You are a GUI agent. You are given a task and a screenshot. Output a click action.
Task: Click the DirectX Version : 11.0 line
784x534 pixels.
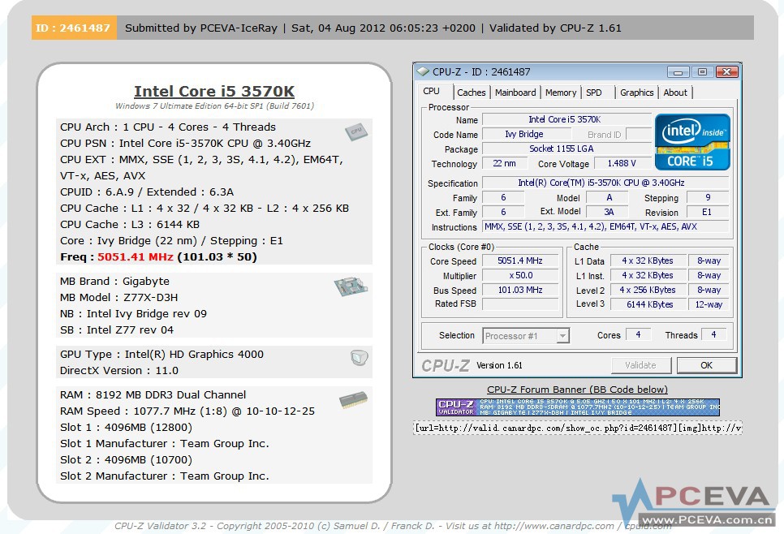[119, 371]
